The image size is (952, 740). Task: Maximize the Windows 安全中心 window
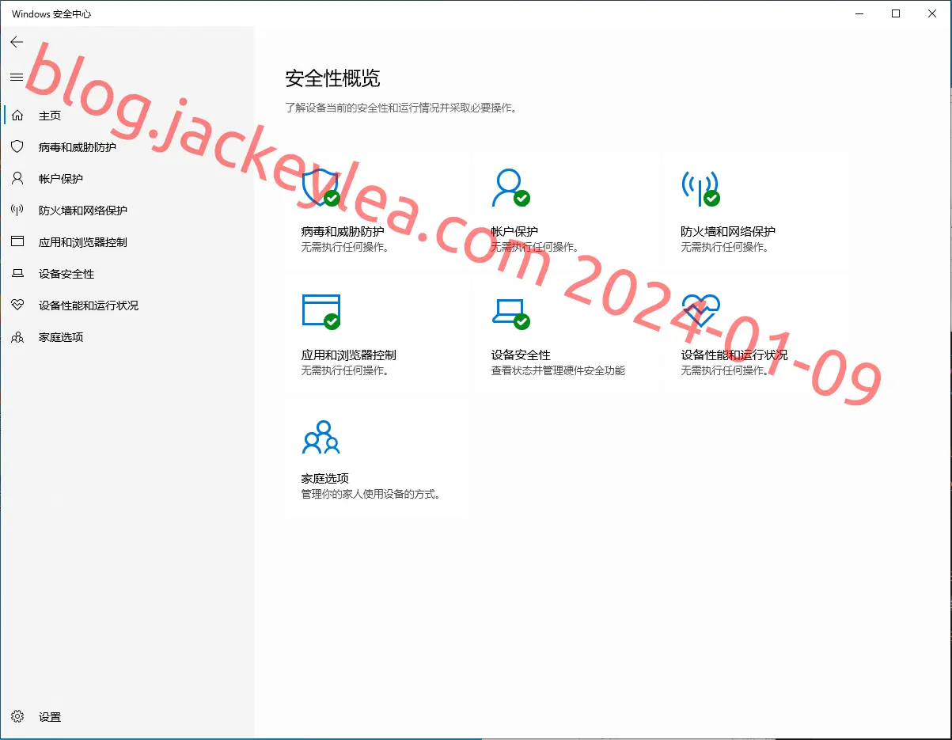896,13
